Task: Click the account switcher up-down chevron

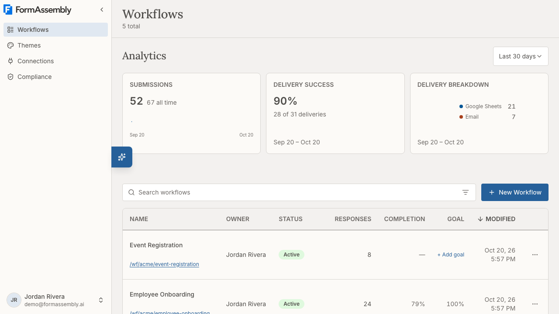Action: pyautogui.click(x=101, y=300)
